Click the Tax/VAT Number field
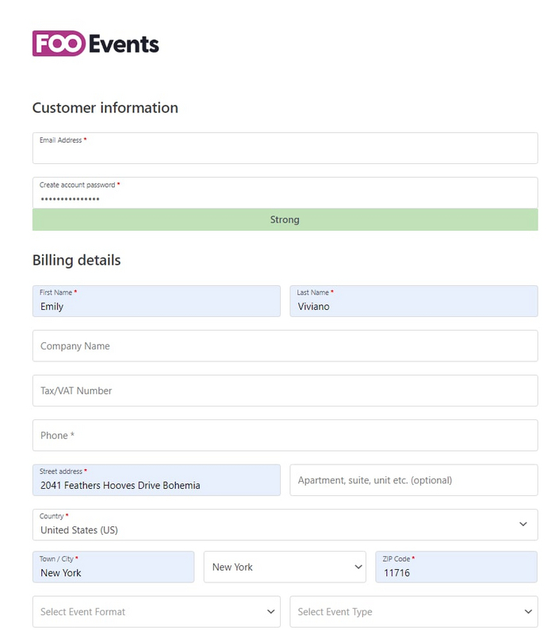Image resolution: width=555 pixels, height=634 pixels. point(285,391)
